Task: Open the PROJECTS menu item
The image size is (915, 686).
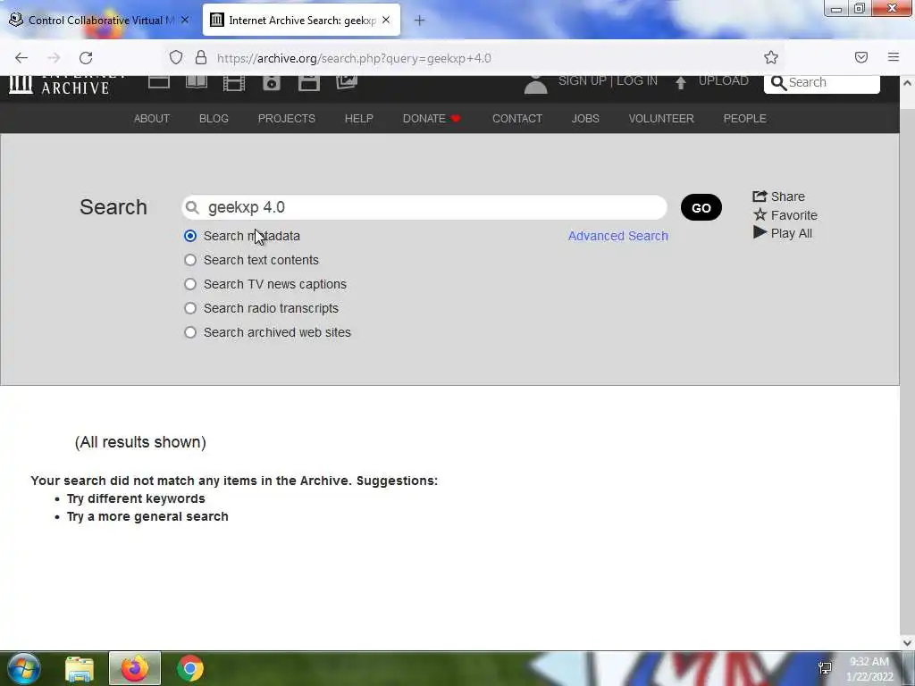Action: click(x=287, y=119)
